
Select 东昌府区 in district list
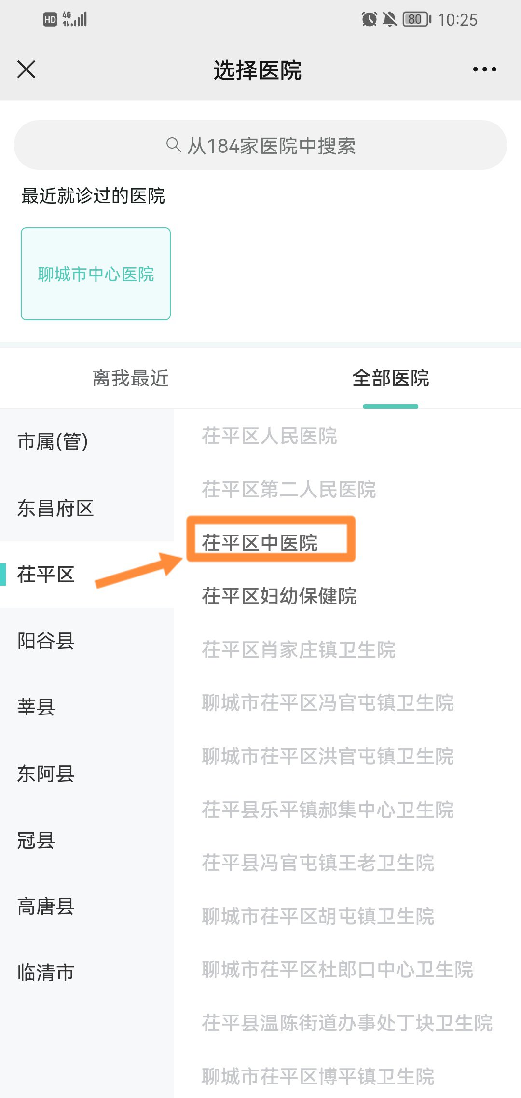click(55, 508)
